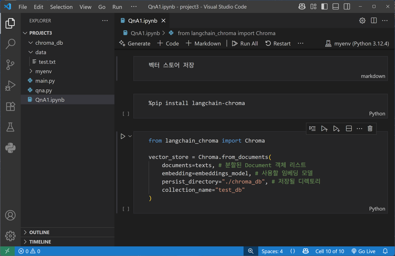This screenshot has width=395, height=256.
Task: Run the Chroma cell with play button
Action: click(123, 136)
